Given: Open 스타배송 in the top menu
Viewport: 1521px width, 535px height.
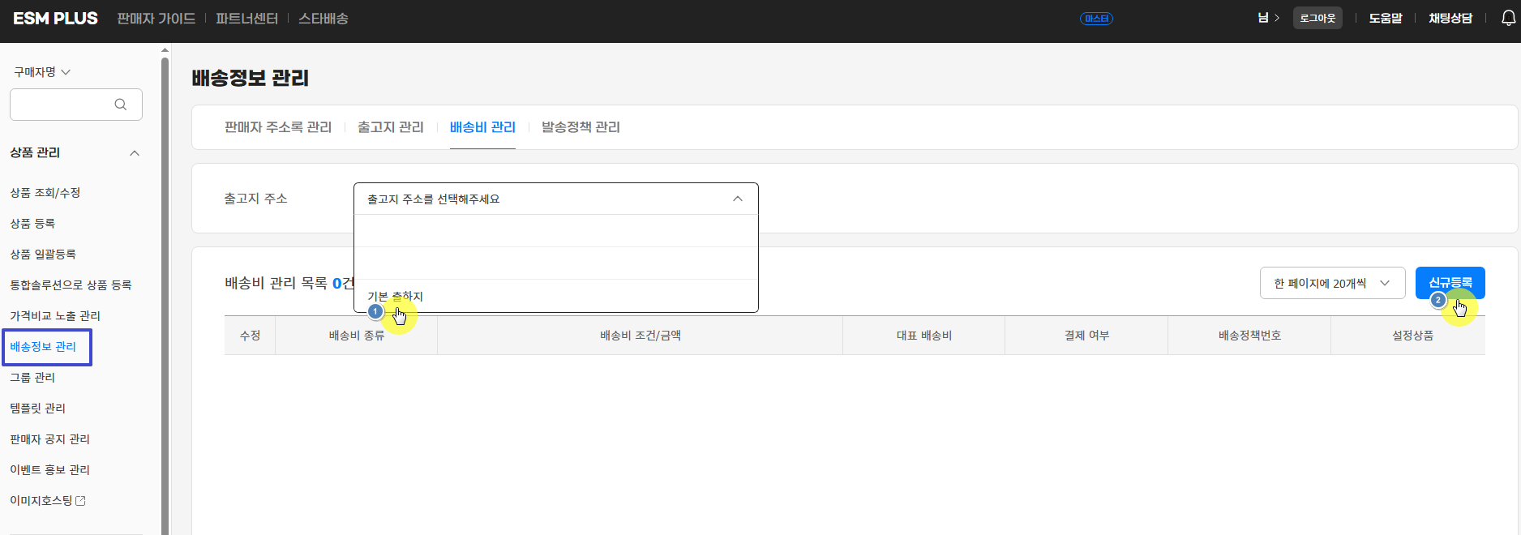Looking at the screenshot, I should coord(323,18).
